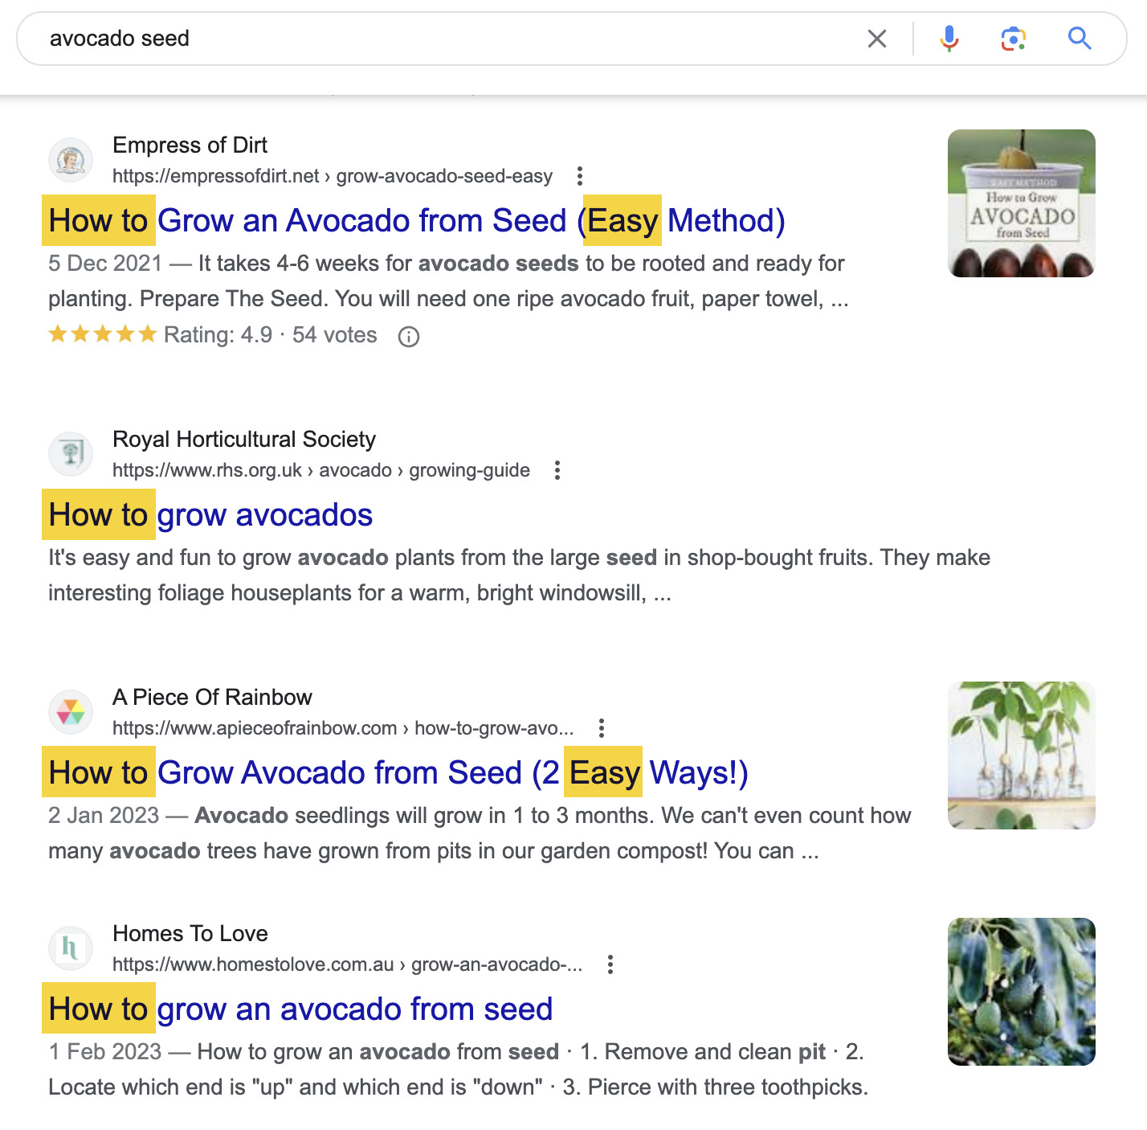Open the three-dot menu on the RHS result
Screen dimensions: 1147x1130
click(557, 470)
